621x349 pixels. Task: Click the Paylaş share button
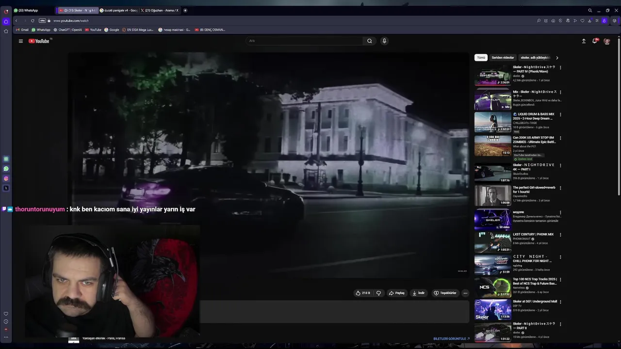[x=396, y=293]
